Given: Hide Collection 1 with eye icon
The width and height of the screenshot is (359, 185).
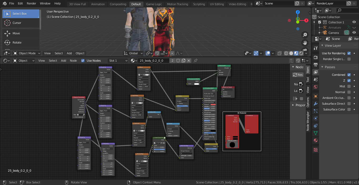Looking at the screenshot, I should click(354, 22).
